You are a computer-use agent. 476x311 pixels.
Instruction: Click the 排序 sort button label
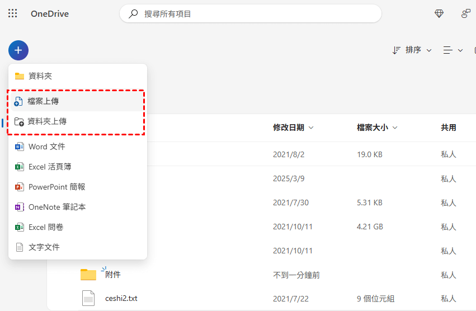(413, 50)
